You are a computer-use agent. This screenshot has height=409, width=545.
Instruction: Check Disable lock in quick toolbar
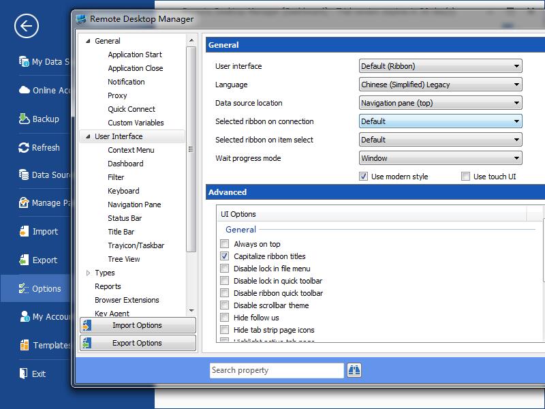pyautogui.click(x=225, y=281)
